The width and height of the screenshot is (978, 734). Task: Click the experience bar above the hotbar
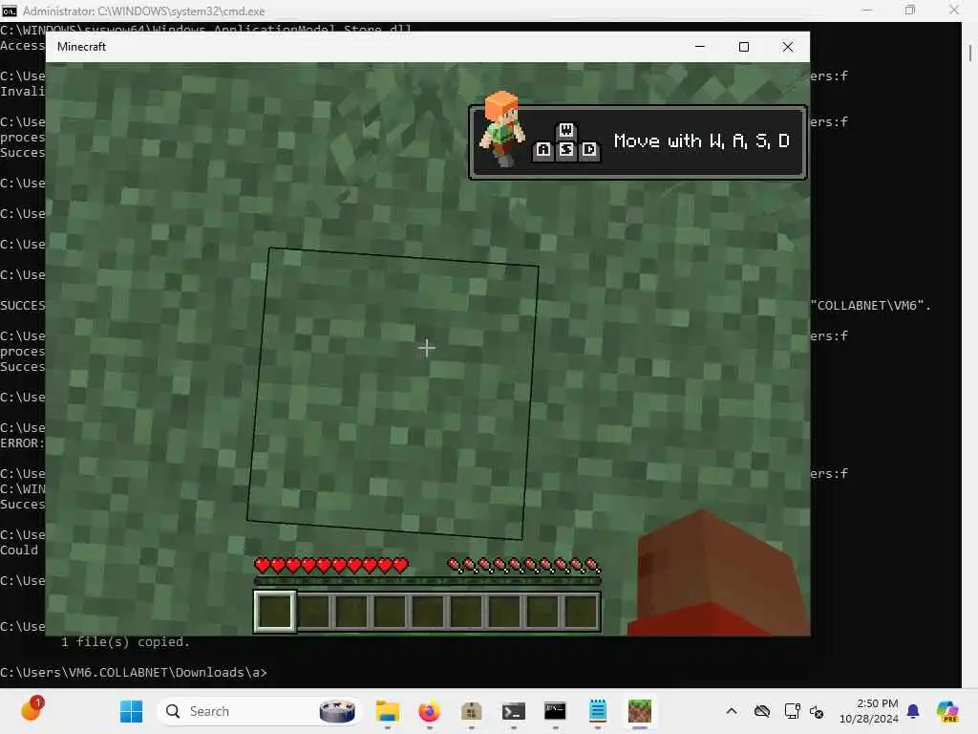(x=427, y=581)
